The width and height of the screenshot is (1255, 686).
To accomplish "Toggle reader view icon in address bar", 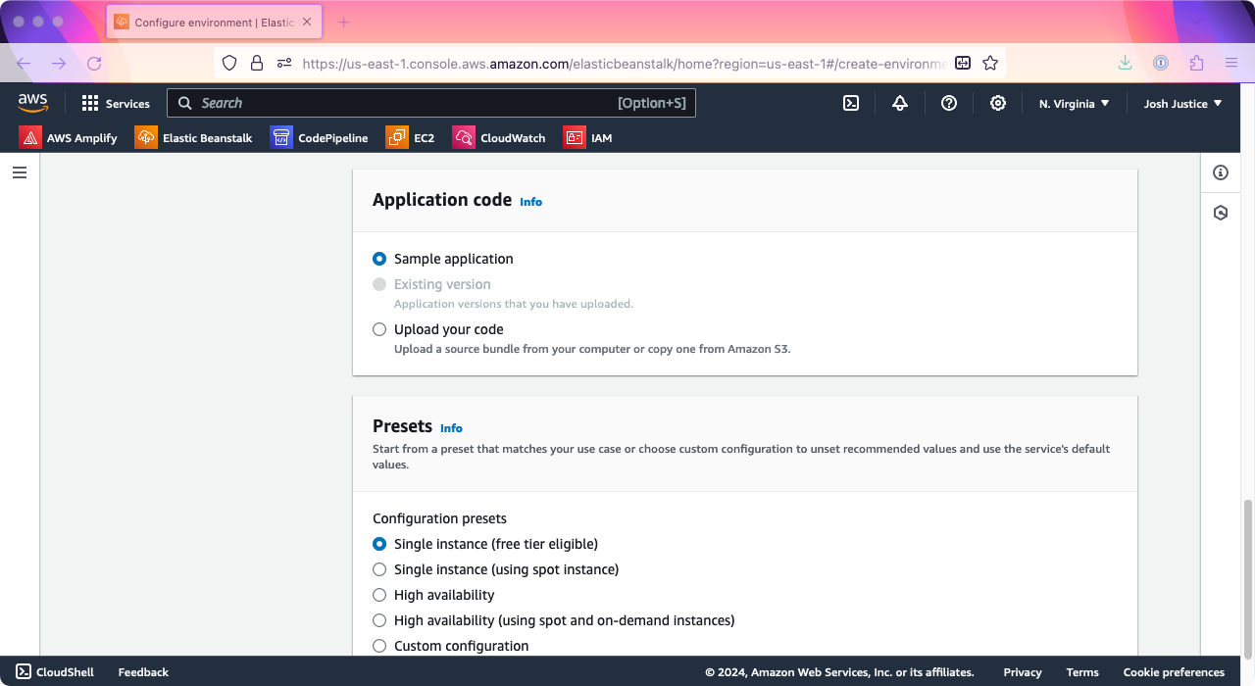I will point(963,63).
